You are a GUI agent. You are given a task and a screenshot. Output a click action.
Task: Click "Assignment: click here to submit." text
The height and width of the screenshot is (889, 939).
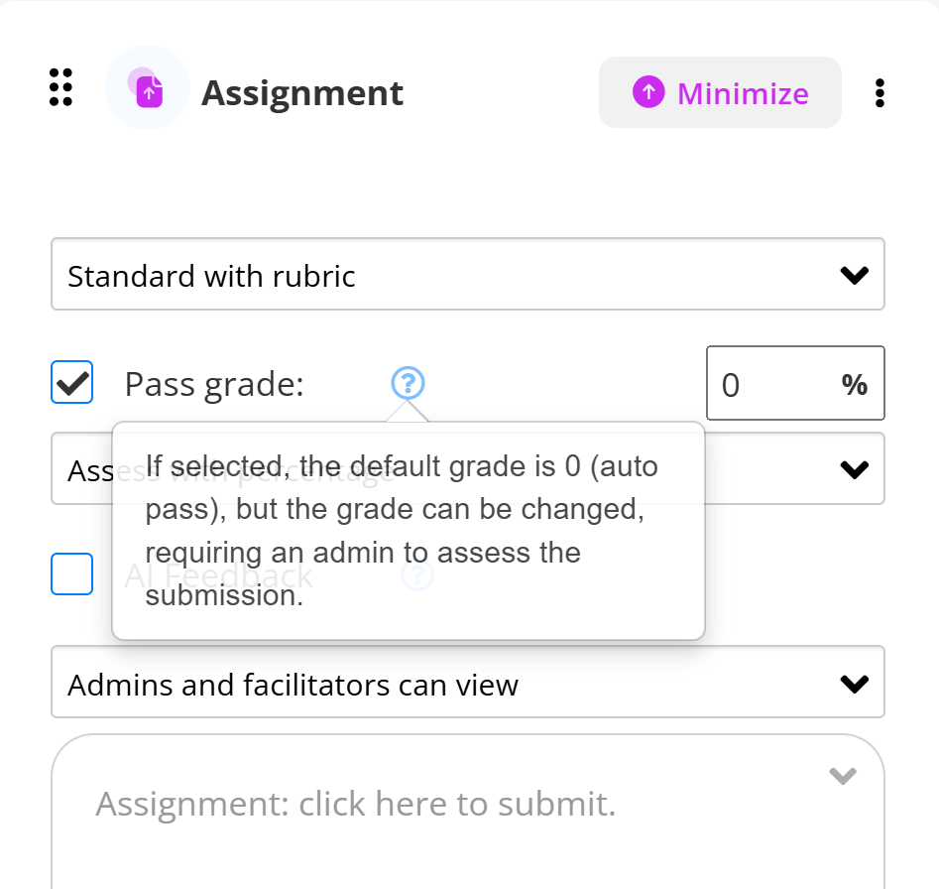(x=356, y=804)
